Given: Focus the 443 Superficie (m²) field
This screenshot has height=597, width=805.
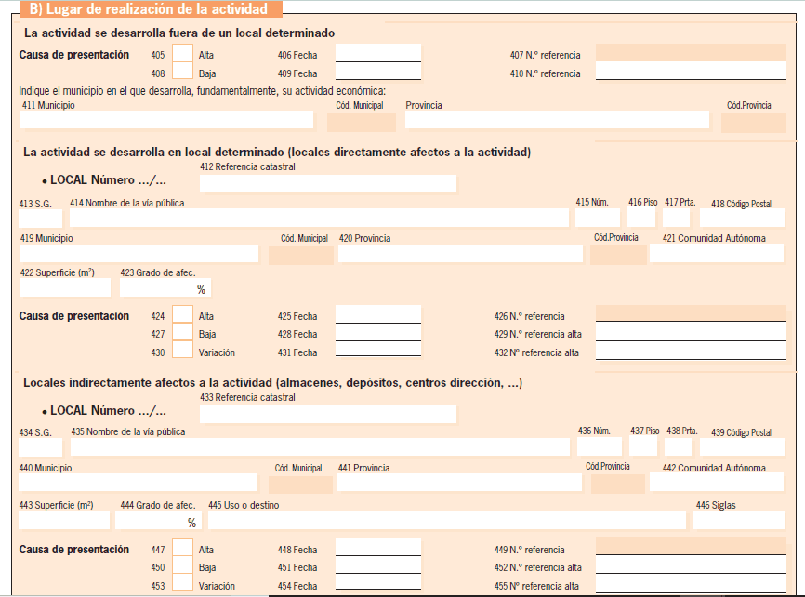Looking at the screenshot, I should tap(64, 521).
